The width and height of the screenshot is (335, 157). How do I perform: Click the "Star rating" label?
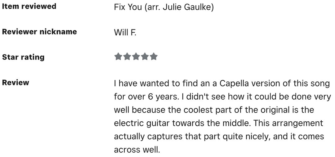23,57
